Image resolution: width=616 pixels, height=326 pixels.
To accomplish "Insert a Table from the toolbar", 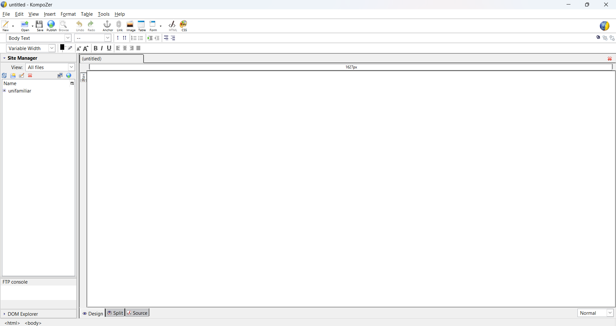I will tap(142, 26).
